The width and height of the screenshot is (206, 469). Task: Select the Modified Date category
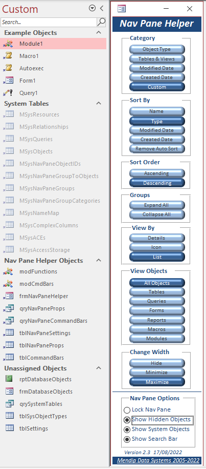157,68
